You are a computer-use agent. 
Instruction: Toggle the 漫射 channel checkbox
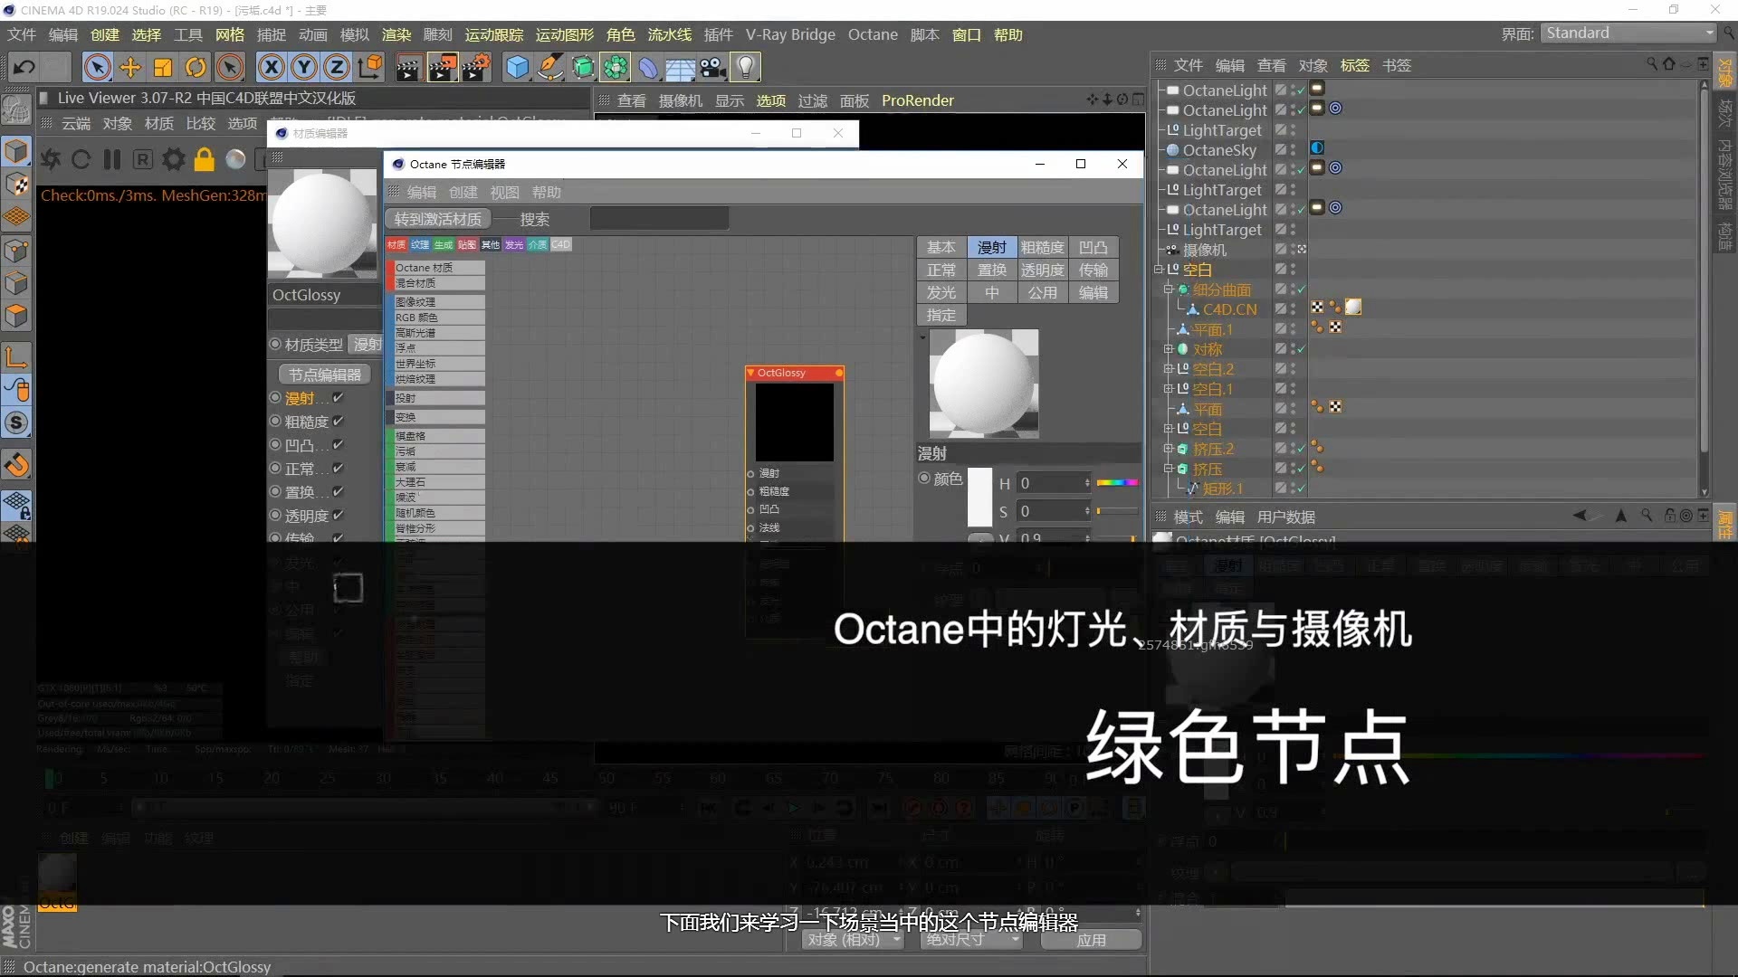click(x=338, y=398)
